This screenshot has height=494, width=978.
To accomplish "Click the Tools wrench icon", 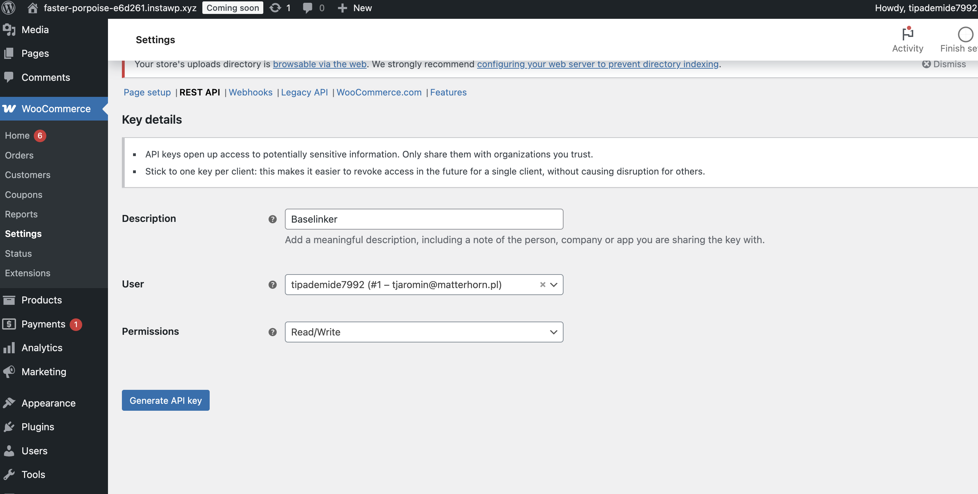I will (x=9, y=474).
